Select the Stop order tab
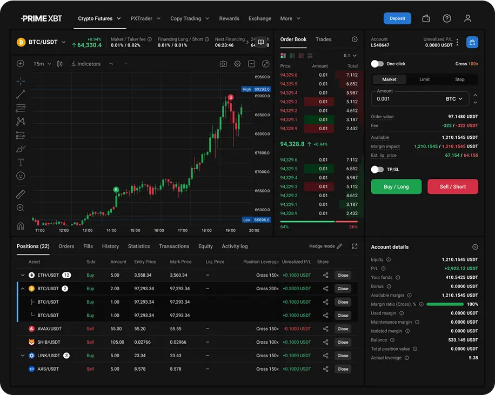Viewport: 495px width, 395px height. [x=460, y=79]
